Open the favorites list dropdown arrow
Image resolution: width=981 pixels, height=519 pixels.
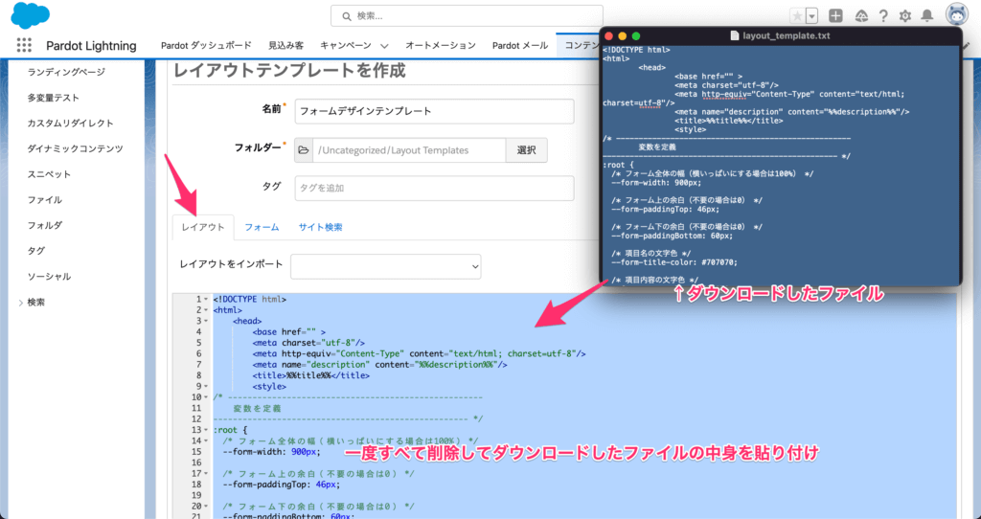[x=812, y=16]
